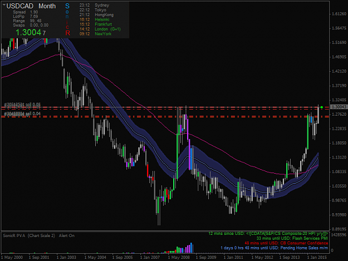The width and height of the screenshot is (348, 261).
Task: Click the sell 0.04 order label
Action: click(x=22, y=114)
